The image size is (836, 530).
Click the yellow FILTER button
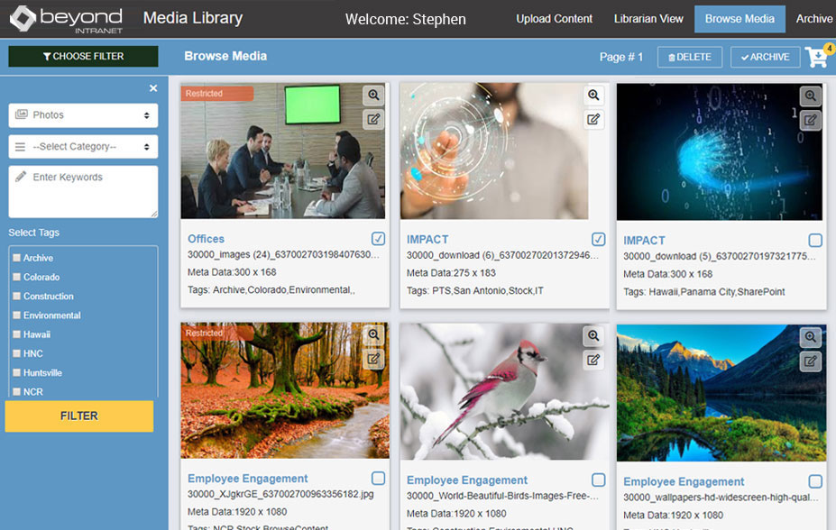point(78,416)
